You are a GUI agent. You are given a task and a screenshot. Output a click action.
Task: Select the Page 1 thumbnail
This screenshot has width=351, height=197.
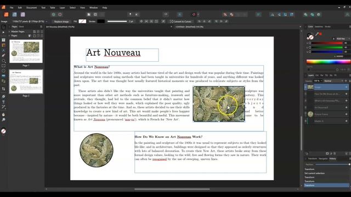pyautogui.click(x=26, y=51)
